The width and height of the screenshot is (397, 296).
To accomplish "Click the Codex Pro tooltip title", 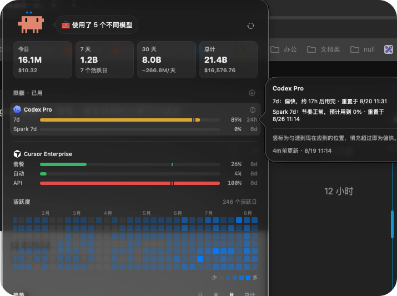I will (288, 88).
